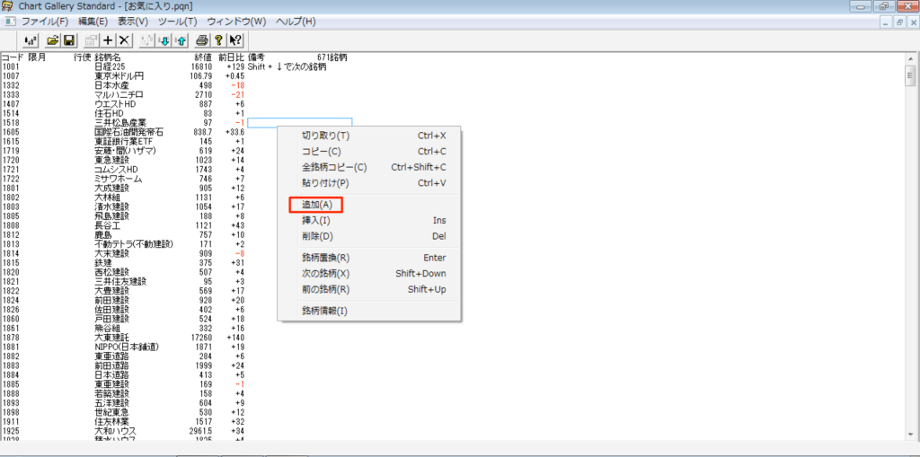Click the -21 change value
This screenshot has width=920, height=457.
237,94
